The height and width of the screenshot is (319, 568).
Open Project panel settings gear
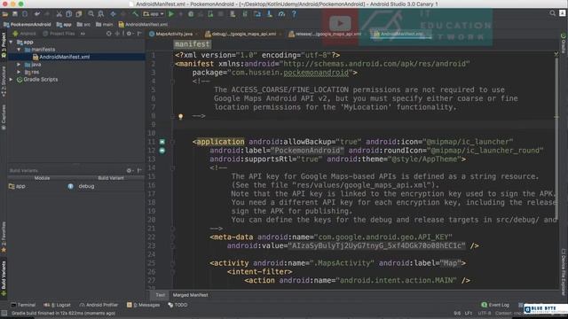pyautogui.click(x=130, y=34)
